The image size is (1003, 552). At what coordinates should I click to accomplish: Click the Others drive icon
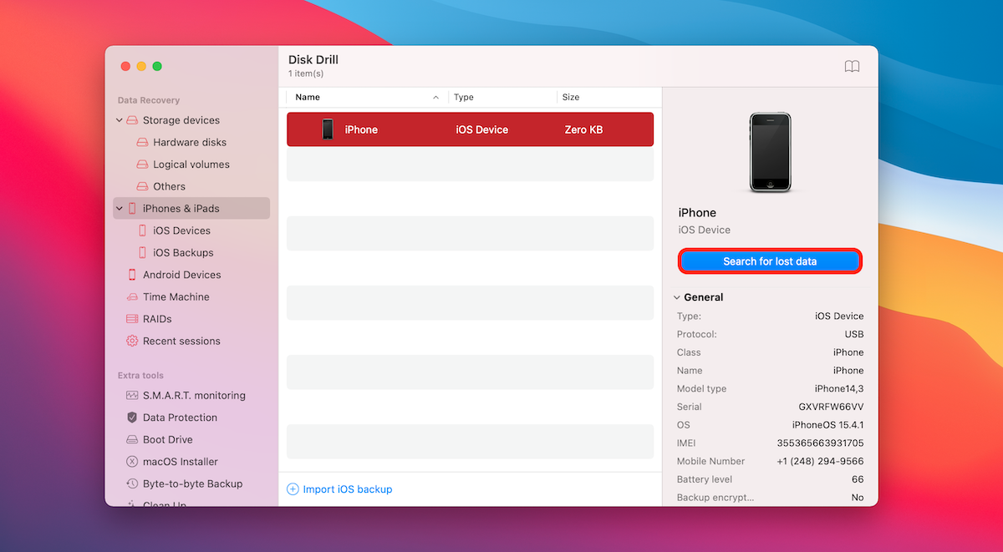142,186
